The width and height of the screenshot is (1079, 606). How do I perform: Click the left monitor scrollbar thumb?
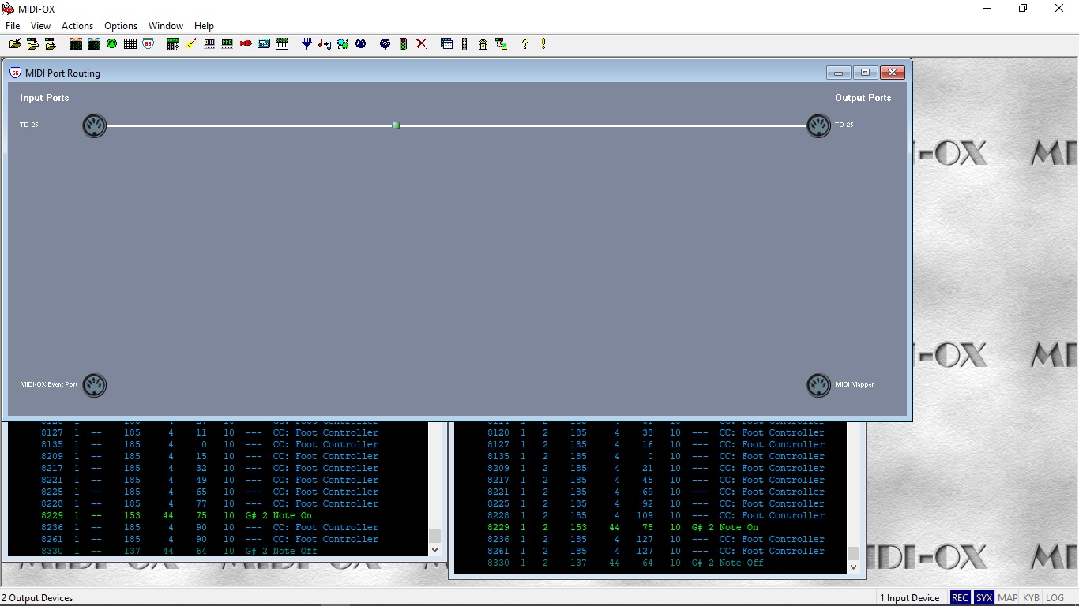(434, 536)
